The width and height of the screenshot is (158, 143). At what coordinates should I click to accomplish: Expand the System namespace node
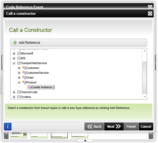click(14, 97)
